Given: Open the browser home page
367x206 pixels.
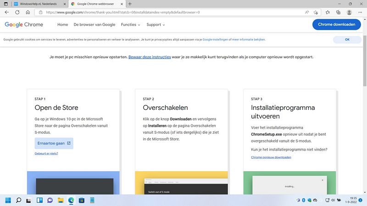Looking at the screenshot, I should [x=28, y=12].
